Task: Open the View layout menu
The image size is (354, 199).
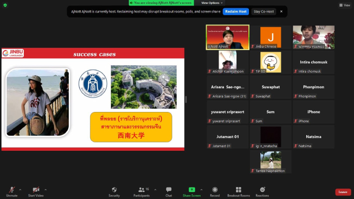Action: point(345,5)
